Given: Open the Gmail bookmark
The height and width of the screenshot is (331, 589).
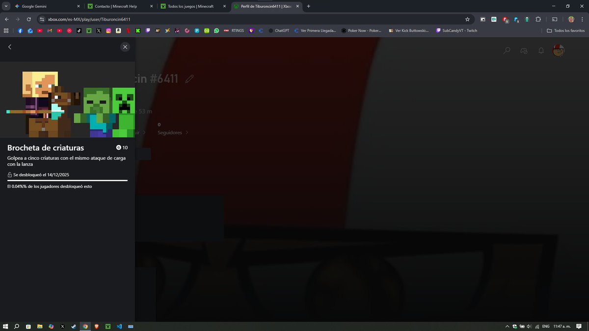Looking at the screenshot, I should pyautogui.click(x=50, y=30).
